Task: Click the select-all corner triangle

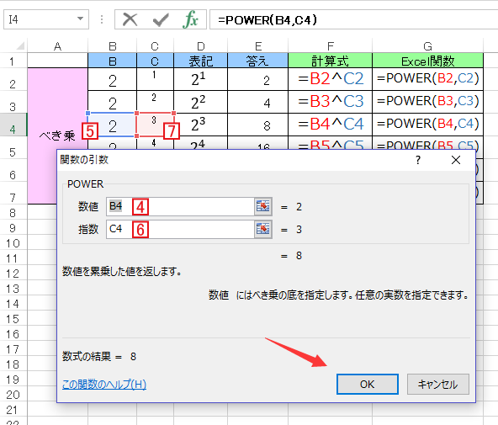Action: [x=20, y=46]
